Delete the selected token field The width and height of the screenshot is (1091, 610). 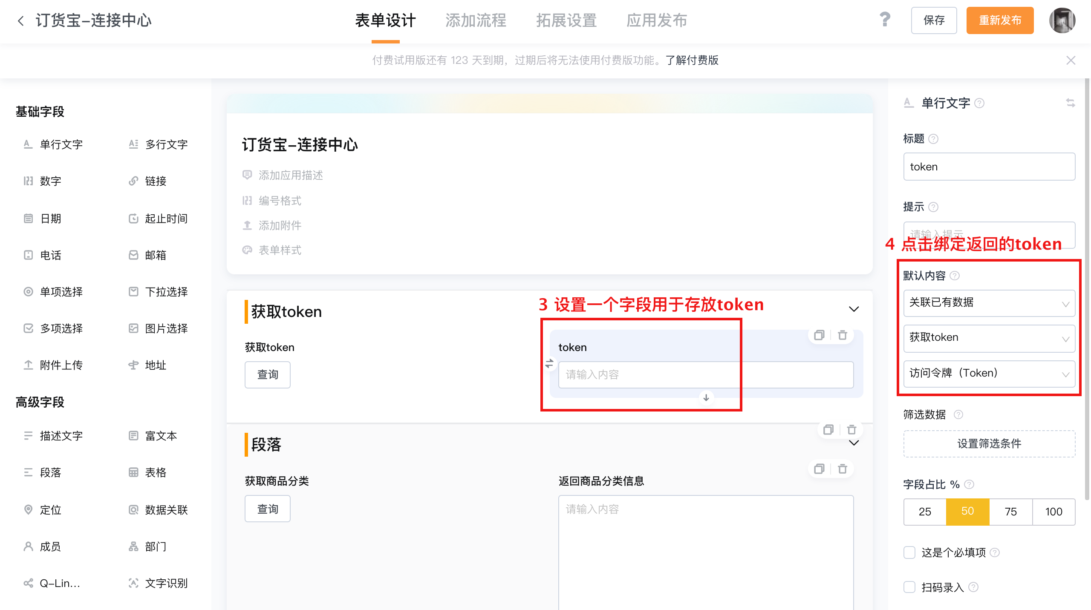click(x=843, y=335)
